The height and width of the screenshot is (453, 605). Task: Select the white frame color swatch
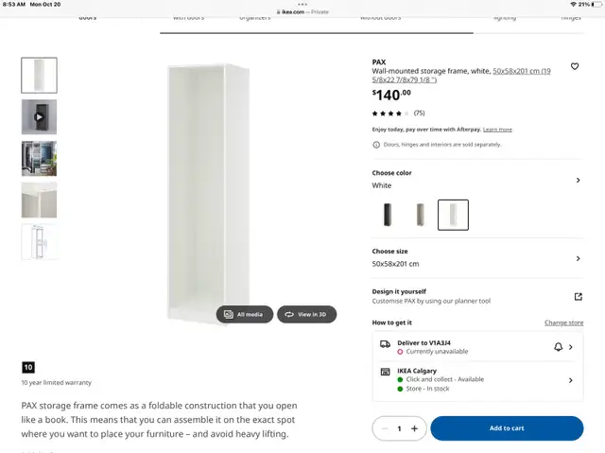click(453, 215)
